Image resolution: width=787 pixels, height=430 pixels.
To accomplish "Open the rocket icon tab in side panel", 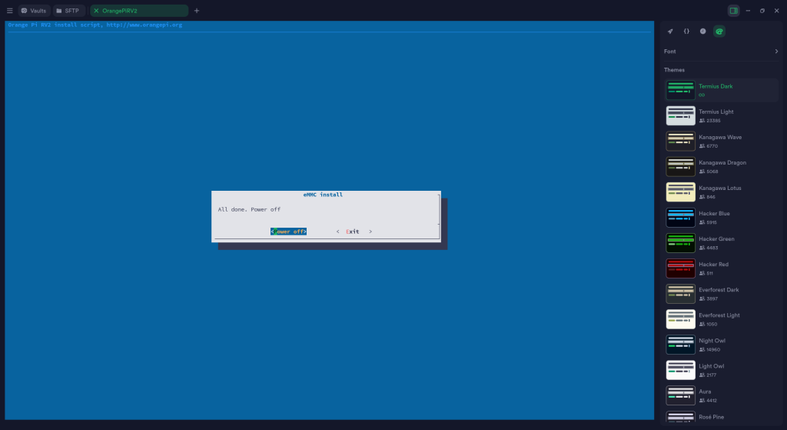I will [x=670, y=32].
